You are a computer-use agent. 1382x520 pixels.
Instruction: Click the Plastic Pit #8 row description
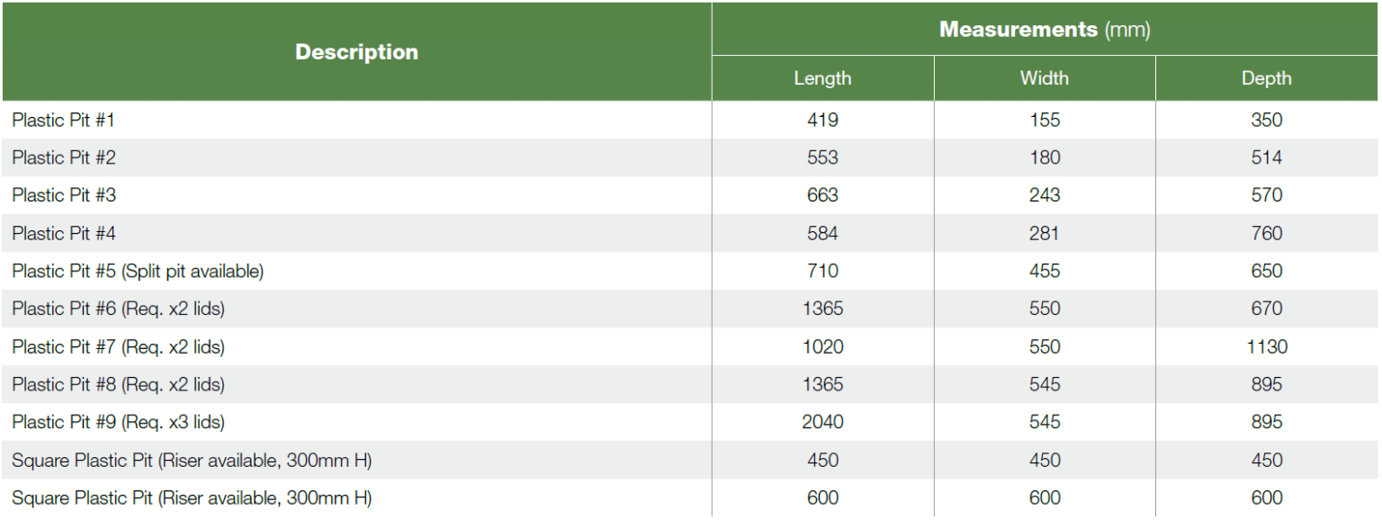click(x=118, y=384)
